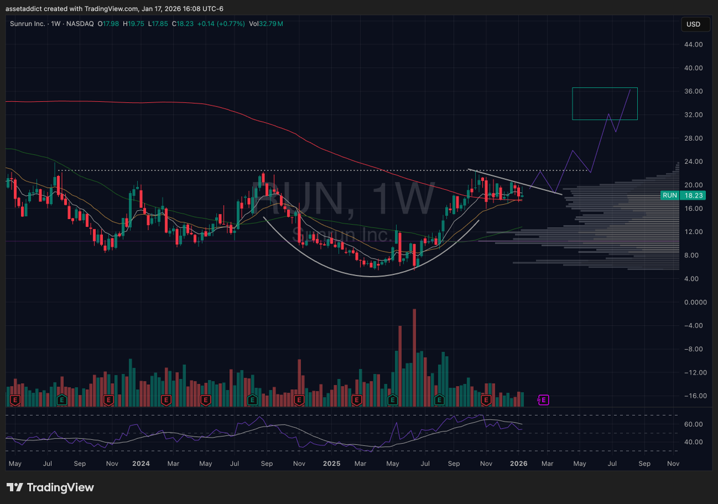This screenshot has height=504, width=718.
Task: Open symbol search by clicking Sunrun Inc.
Action: coord(27,24)
